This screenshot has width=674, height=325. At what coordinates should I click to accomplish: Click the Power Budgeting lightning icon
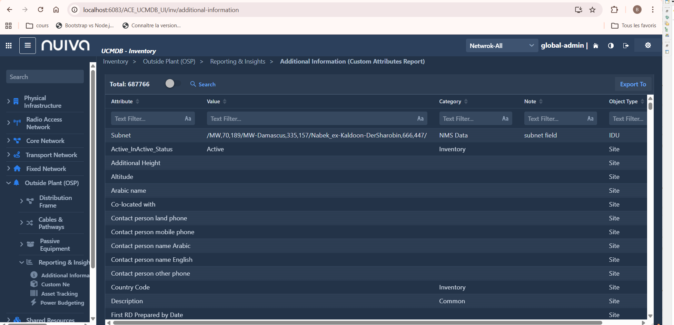click(x=33, y=302)
